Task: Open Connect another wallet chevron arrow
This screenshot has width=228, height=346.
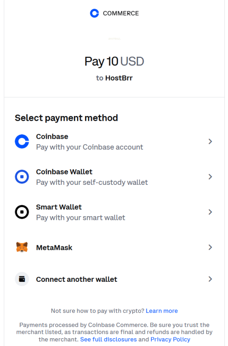Action: click(x=210, y=279)
